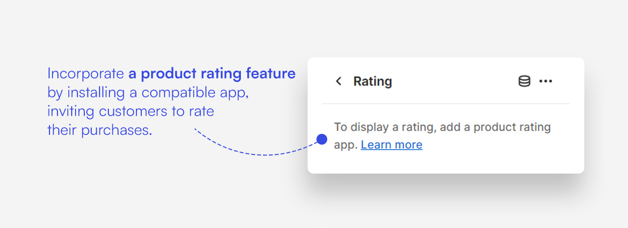Screen dimensions: 628x228
Task: Follow the Learn more link
Action: [x=392, y=145]
